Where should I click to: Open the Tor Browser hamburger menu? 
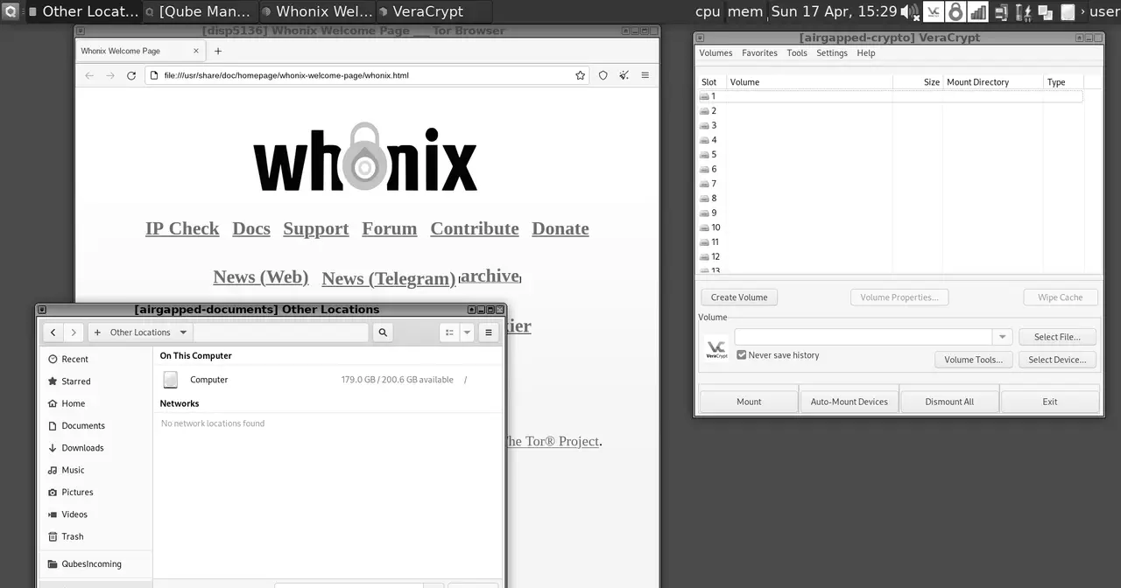click(x=645, y=75)
